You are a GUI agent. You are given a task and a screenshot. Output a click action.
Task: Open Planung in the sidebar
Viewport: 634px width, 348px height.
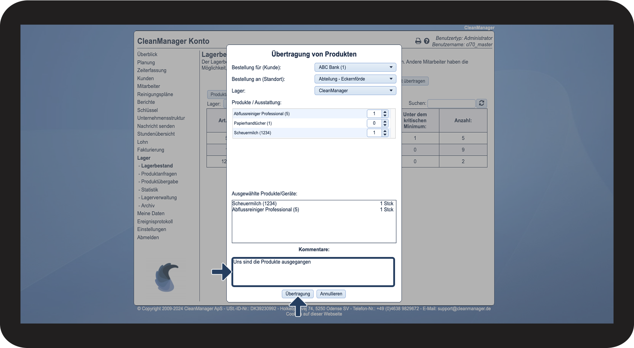click(146, 62)
